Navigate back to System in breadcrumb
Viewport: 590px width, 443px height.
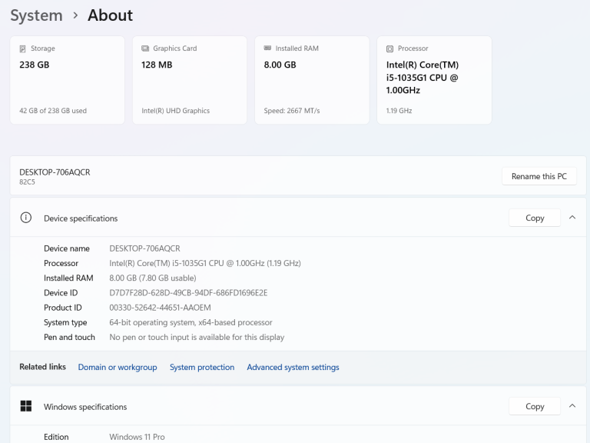tap(36, 15)
